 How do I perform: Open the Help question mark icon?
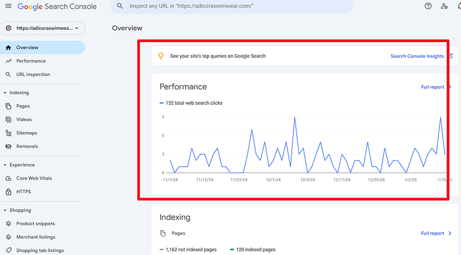click(x=428, y=6)
